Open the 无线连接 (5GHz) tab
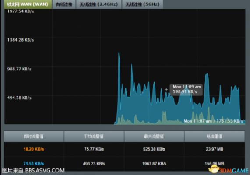250x175 pixels. click(x=142, y=4)
